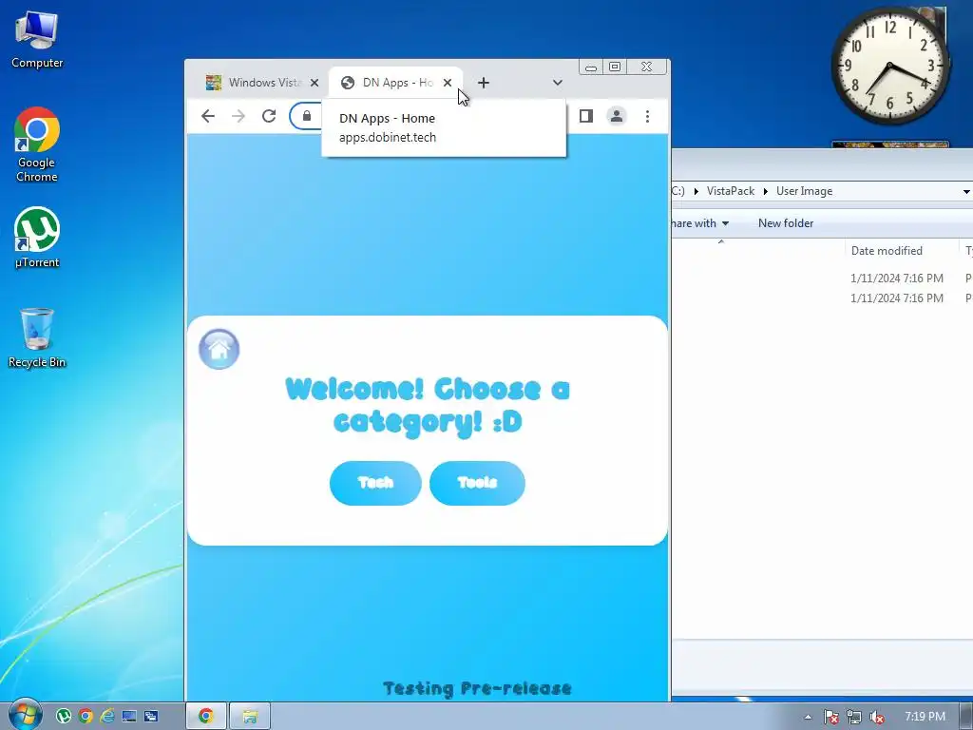Screen dimensions: 973x730
Task: Open the network tray icon
Action: point(854,717)
